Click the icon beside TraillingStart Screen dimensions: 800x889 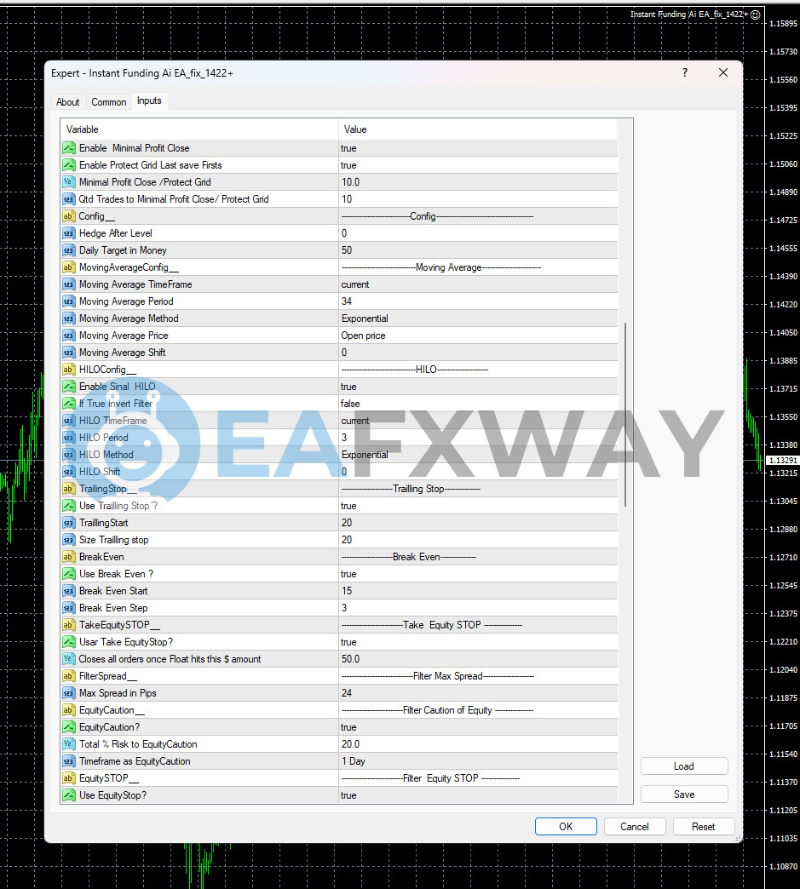[x=69, y=522]
